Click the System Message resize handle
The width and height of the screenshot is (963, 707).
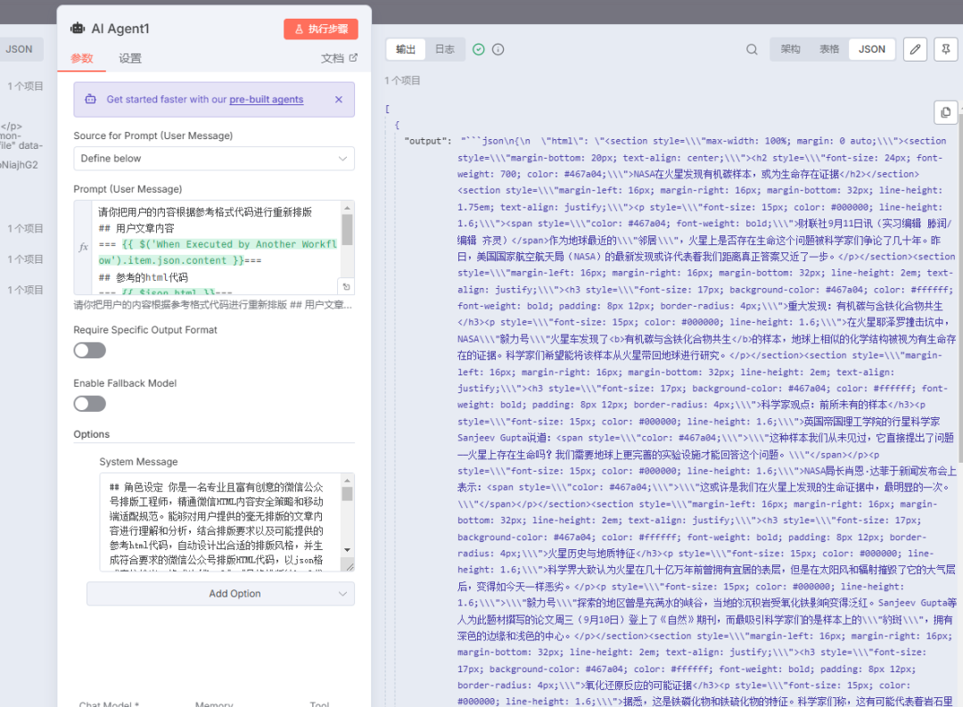click(349, 566)
